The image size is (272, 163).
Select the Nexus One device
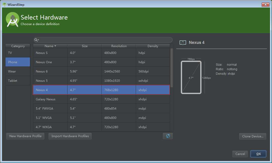(101, 62)
